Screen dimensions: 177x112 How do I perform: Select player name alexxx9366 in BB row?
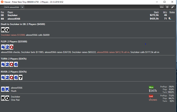point(14,19)
